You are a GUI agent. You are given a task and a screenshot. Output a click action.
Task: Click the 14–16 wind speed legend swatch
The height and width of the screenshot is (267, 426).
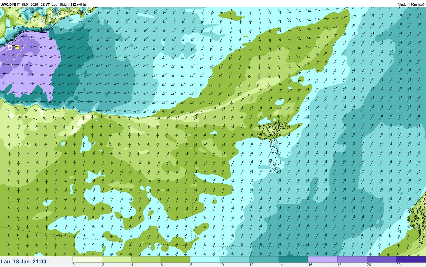tap(293, 259)
